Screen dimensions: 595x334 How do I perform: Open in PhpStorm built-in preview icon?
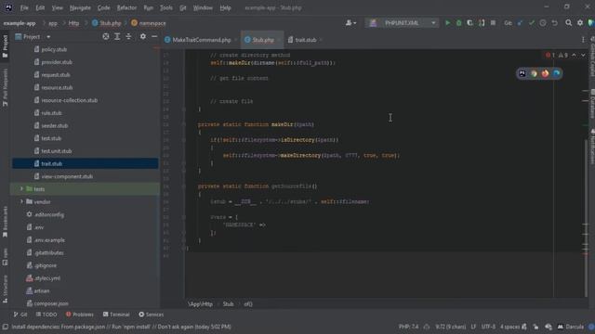tap(522, 73)
